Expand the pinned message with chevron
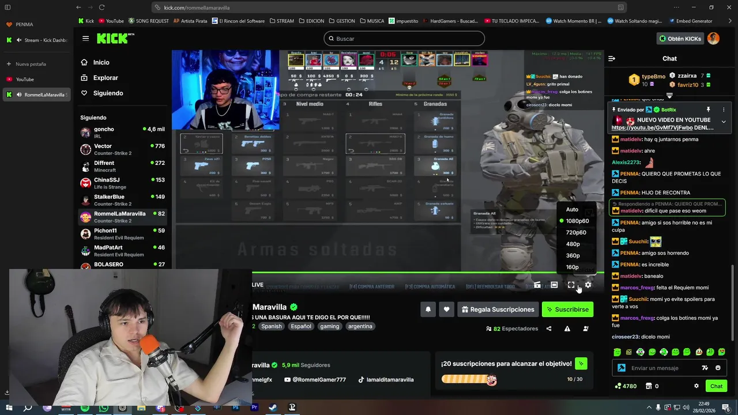This screenshot has height=415, width=738. click(x=724, y=122)
